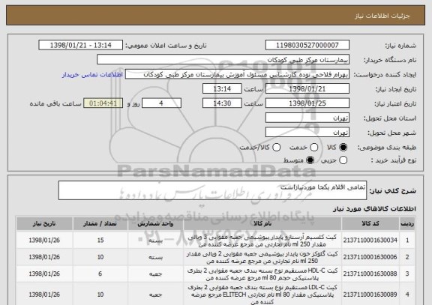Click the public announcement date-time field
The height and width of the screenshot is (305, 432).
(x=81, y=45)
